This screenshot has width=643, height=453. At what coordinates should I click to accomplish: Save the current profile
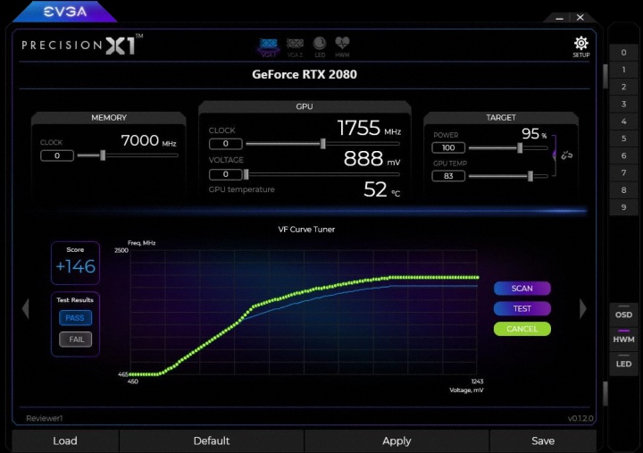(x=543, y=441)
